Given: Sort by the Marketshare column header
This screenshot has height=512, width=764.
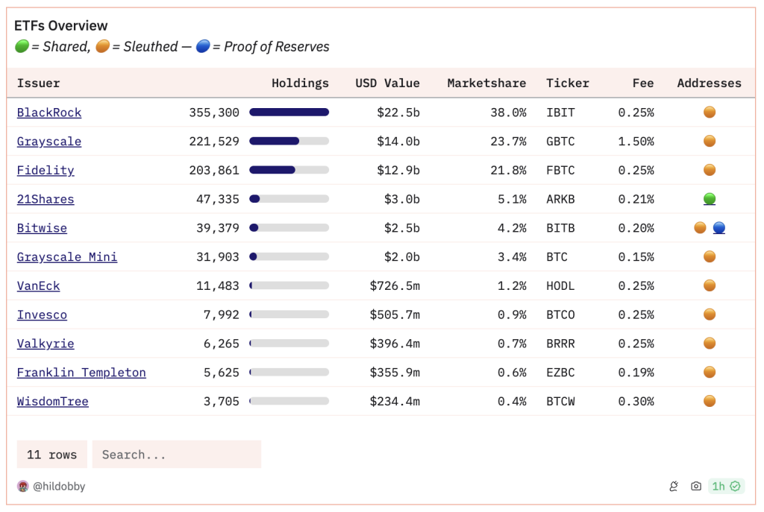Looking at the screenshot, I should [x=486, y=83].
